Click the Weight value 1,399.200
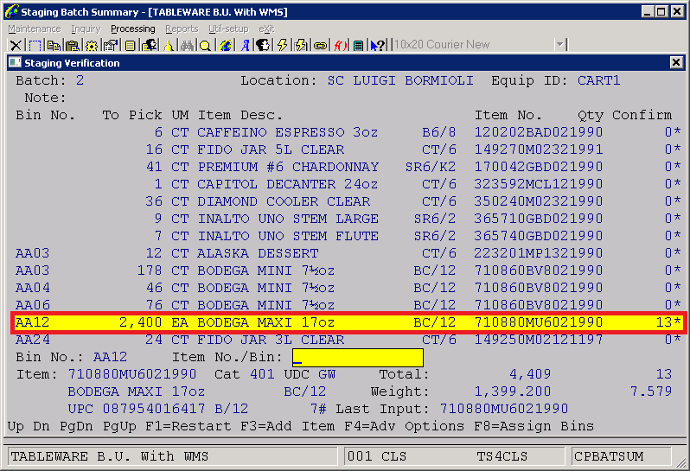The height and width of the screenshot is (471, 690). coord(513,391)
